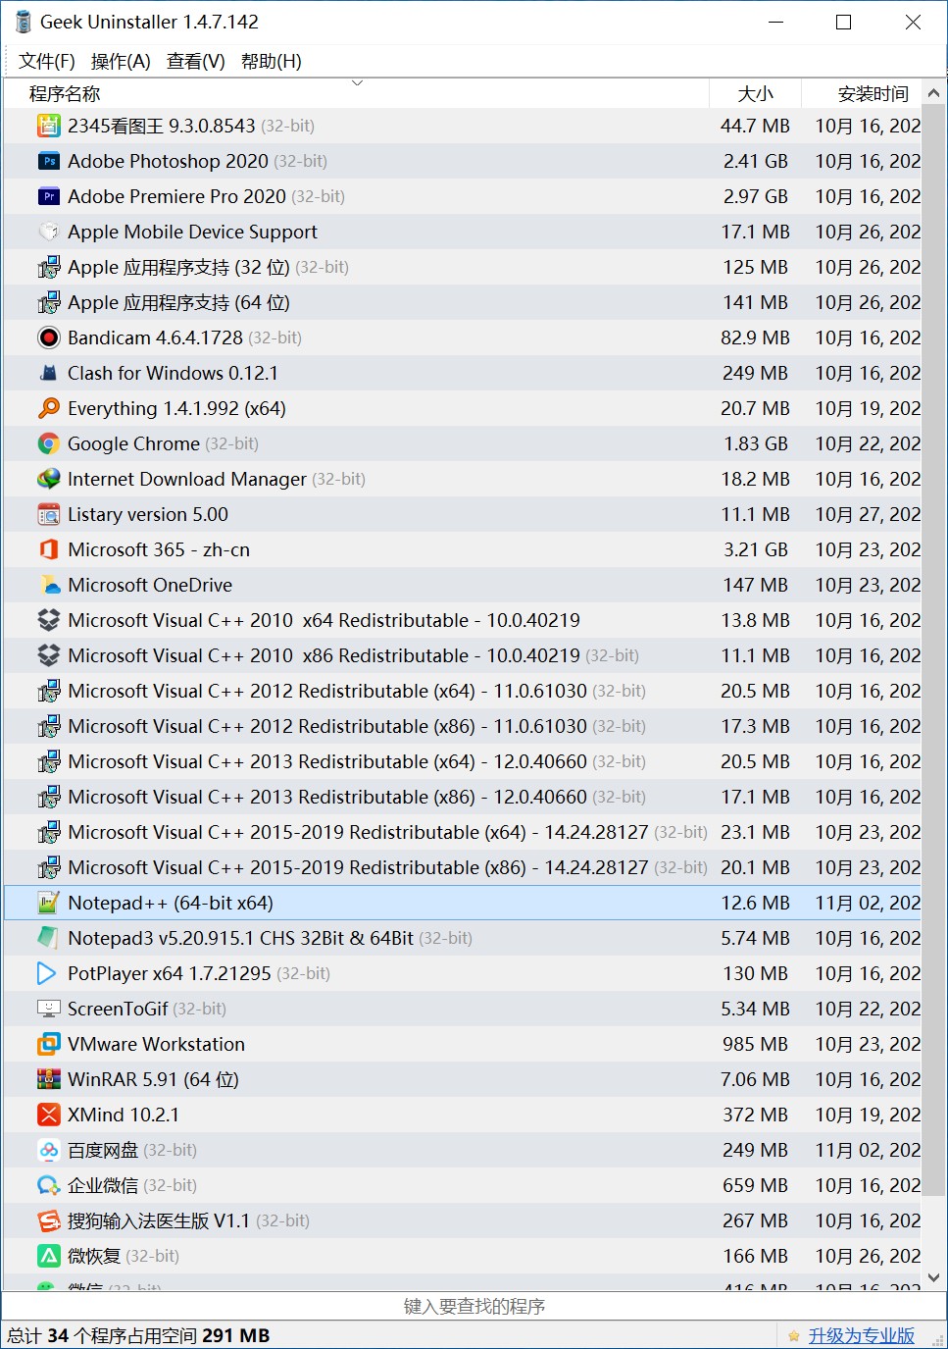Click the 130 MB size of PotPlayer

point(756,973)
